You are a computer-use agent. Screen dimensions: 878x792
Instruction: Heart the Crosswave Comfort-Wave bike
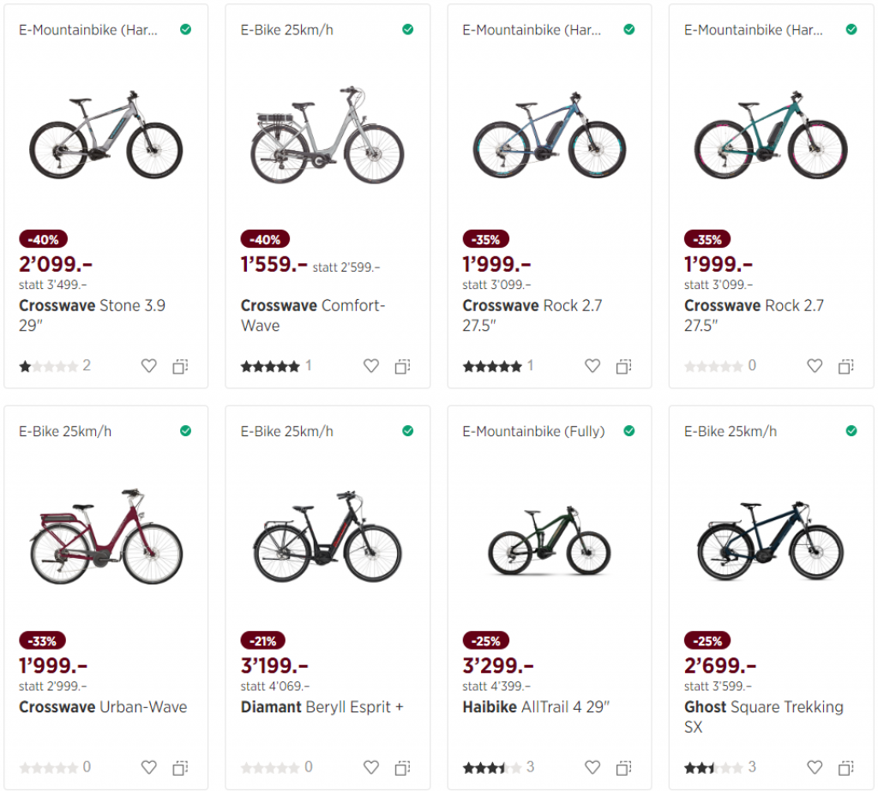tap(371, 366)
